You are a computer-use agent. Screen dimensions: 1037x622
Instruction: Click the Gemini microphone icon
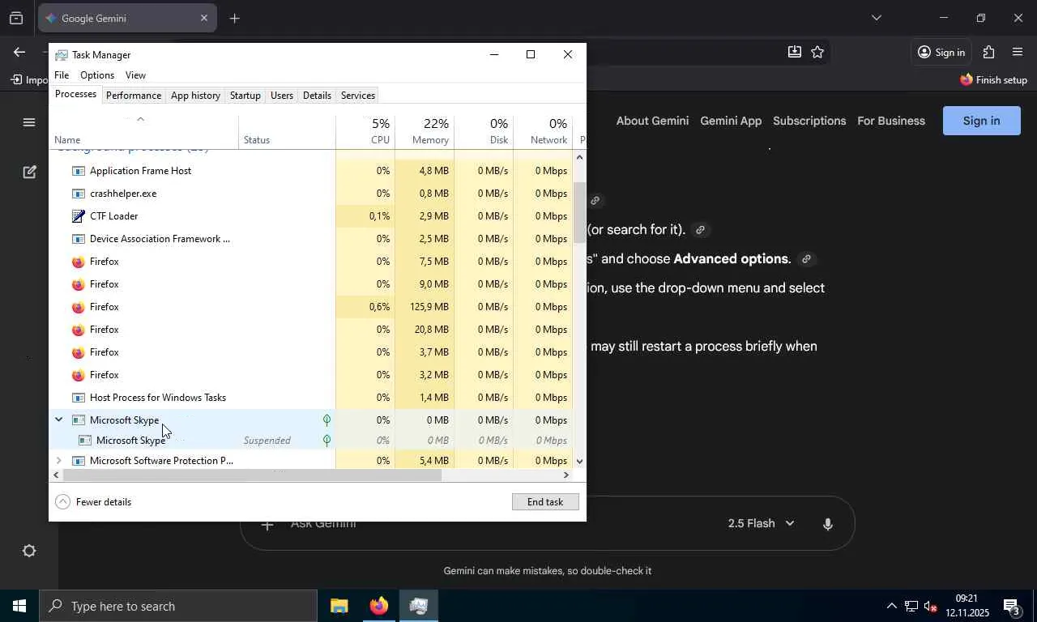click(x=827, y=524)
